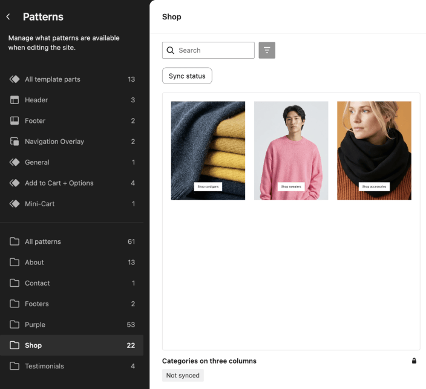This screenshot has width=426, height=389.
Task: Click the Footers folder icon
Action: click(x=15, y=304)
